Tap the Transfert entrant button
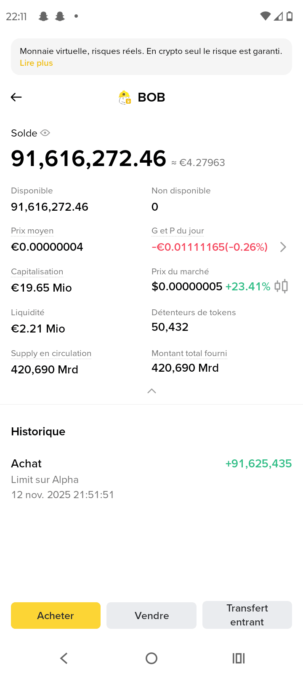303x676 pixels. coord(247,615)
